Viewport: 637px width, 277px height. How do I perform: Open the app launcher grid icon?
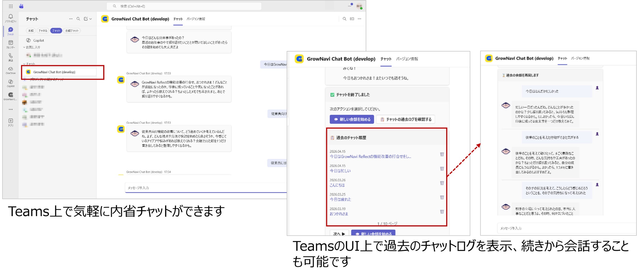coord(11,6)
